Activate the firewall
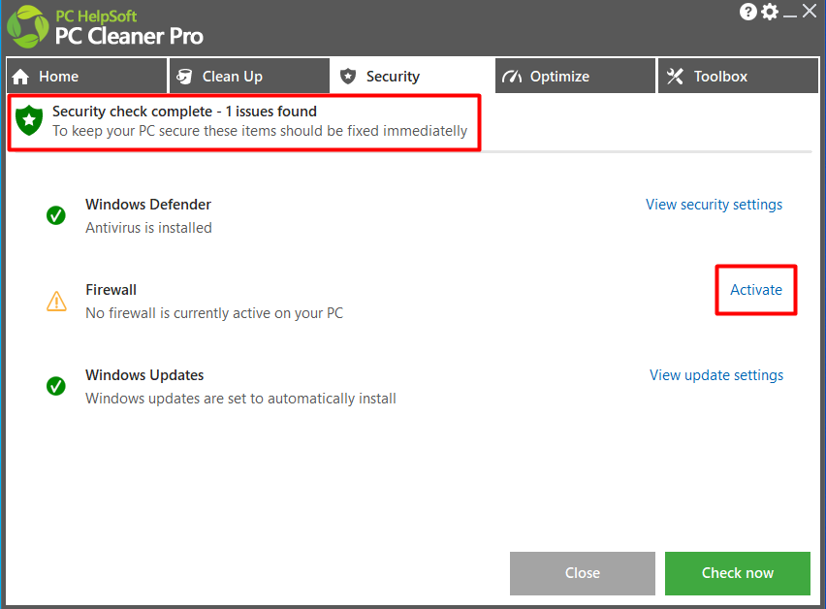 [756, 290]
